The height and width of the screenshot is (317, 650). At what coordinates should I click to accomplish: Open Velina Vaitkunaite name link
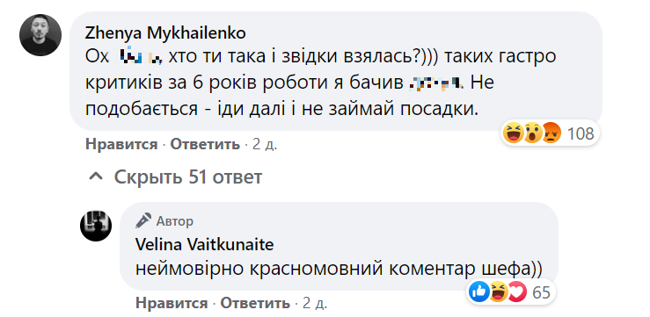point(205,245)
